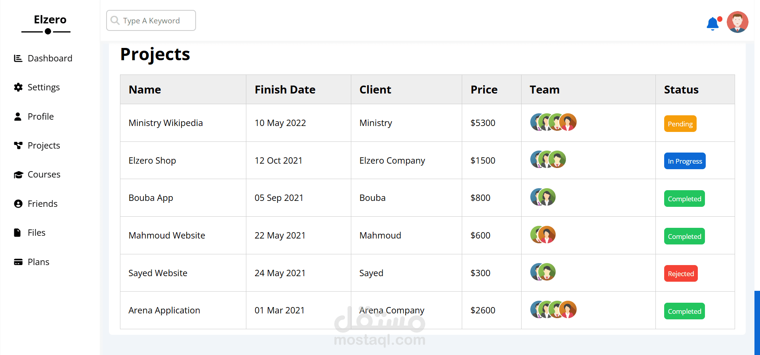The width and height of the screenshot is (760, 355).
Task: Open the Plans sidebar link
Action: tap(38, 262)
